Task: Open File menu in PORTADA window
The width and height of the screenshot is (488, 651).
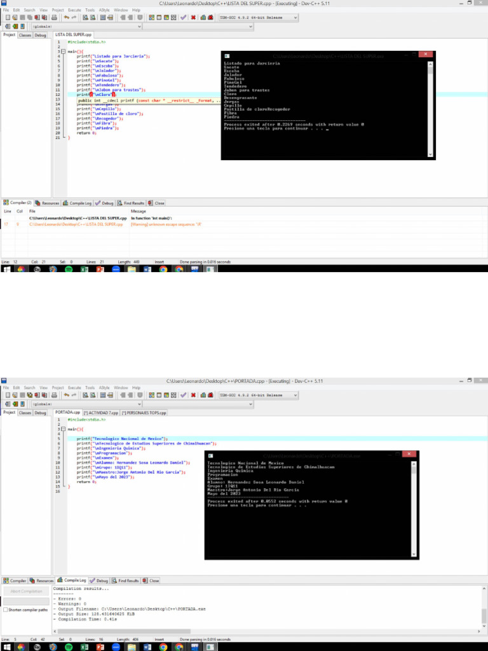Action: (x=6, y=387)
